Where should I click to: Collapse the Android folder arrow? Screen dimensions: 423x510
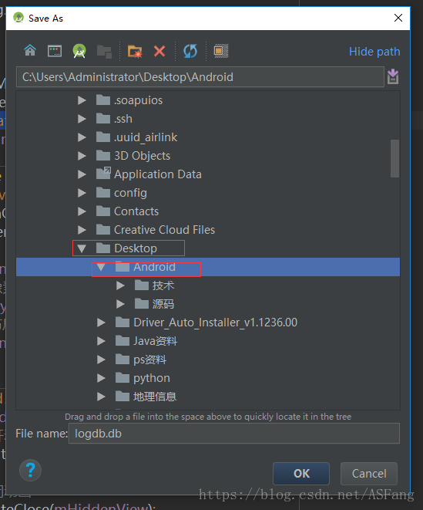pos(101,267)
